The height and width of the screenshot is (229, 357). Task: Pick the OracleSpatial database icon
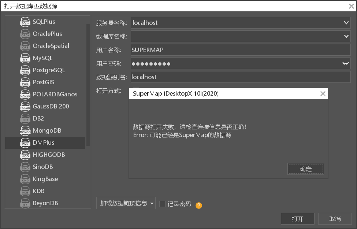[x=25, y=46]
